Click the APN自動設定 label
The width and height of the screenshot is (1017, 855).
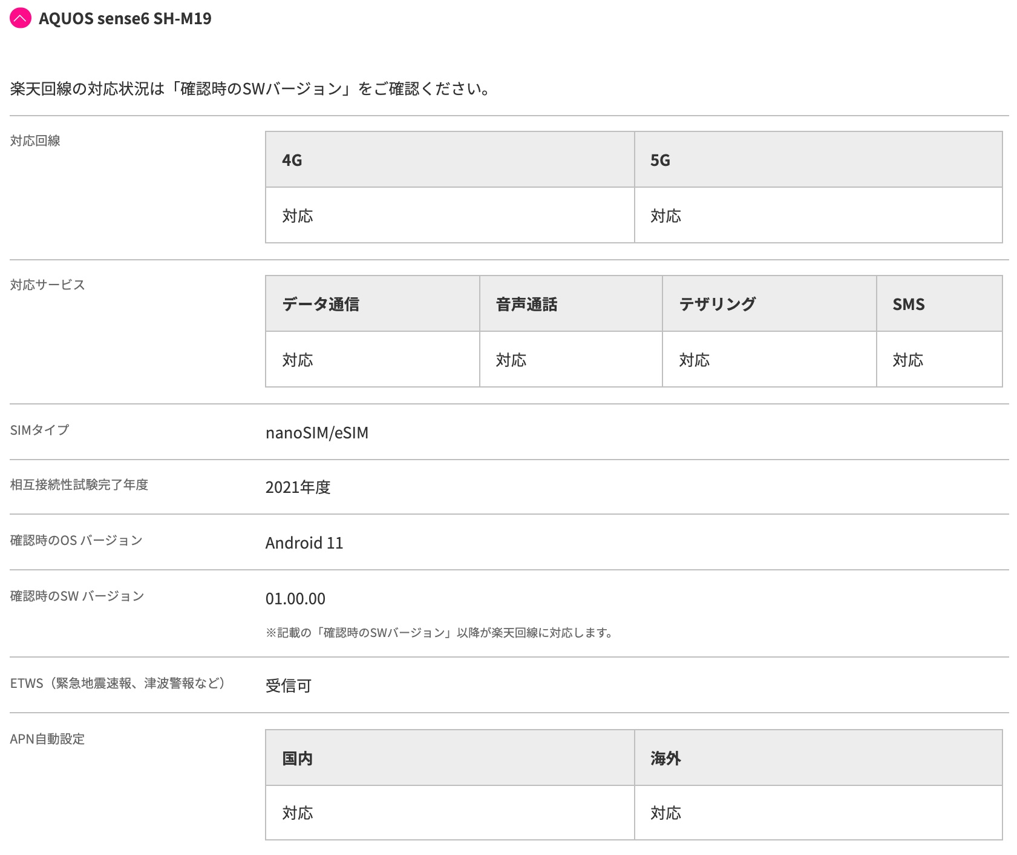[x=47, y=739]
